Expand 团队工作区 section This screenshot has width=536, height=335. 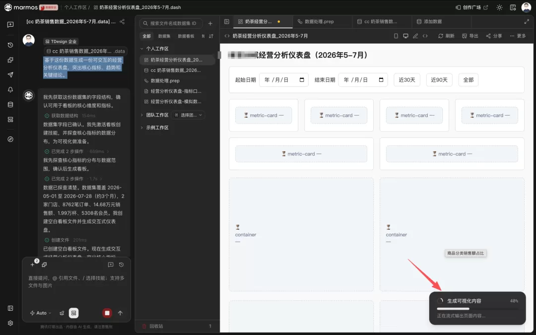[142, 115]
